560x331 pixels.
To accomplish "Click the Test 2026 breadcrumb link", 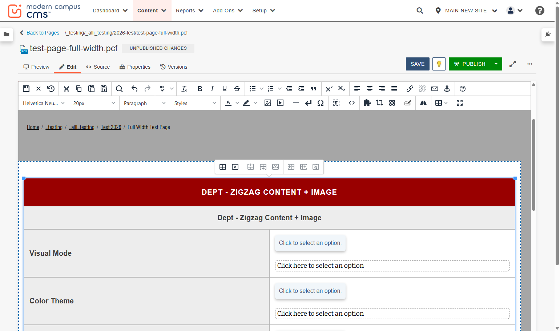I will pos(111,127).
